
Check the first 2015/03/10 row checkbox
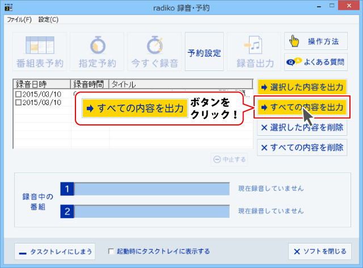pos(18,94)
